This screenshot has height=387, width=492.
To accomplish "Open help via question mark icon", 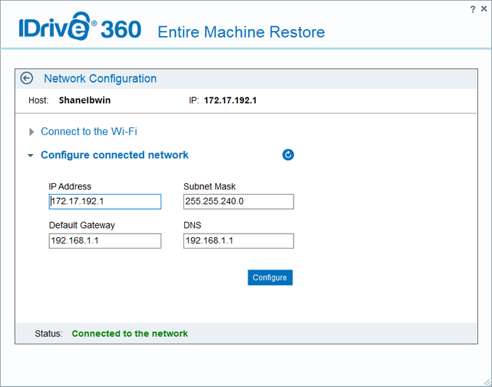I will pyautogui.click(x=473, y=9).
